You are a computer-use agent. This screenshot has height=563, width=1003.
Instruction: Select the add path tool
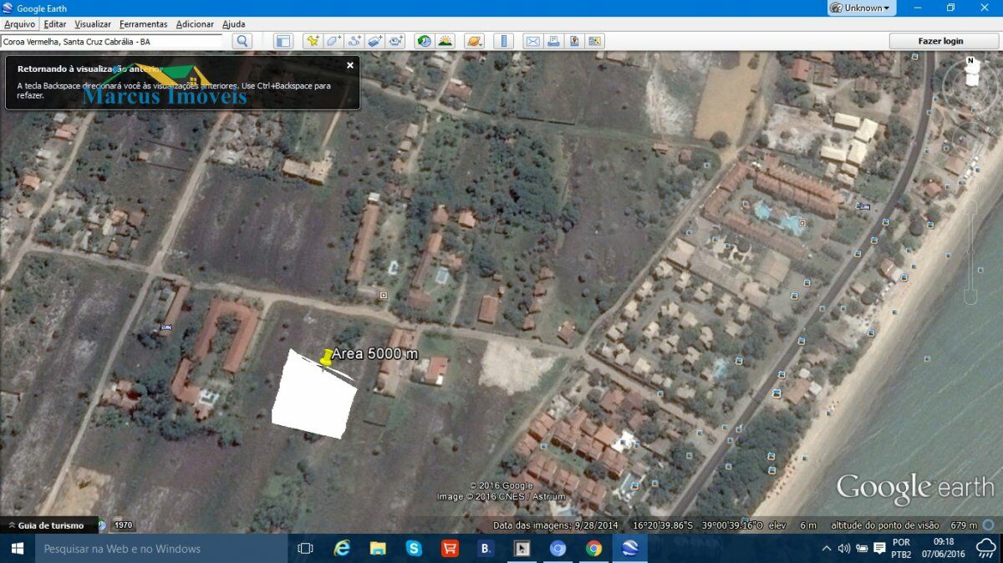point(354,41)
